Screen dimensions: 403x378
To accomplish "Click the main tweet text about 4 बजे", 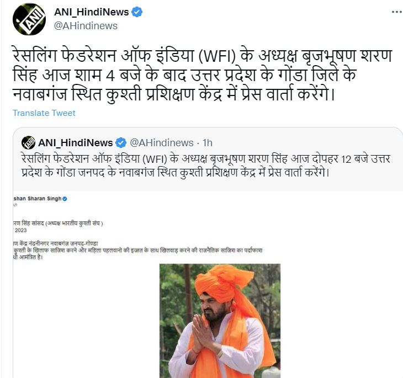I will click(x=202, y=75).
